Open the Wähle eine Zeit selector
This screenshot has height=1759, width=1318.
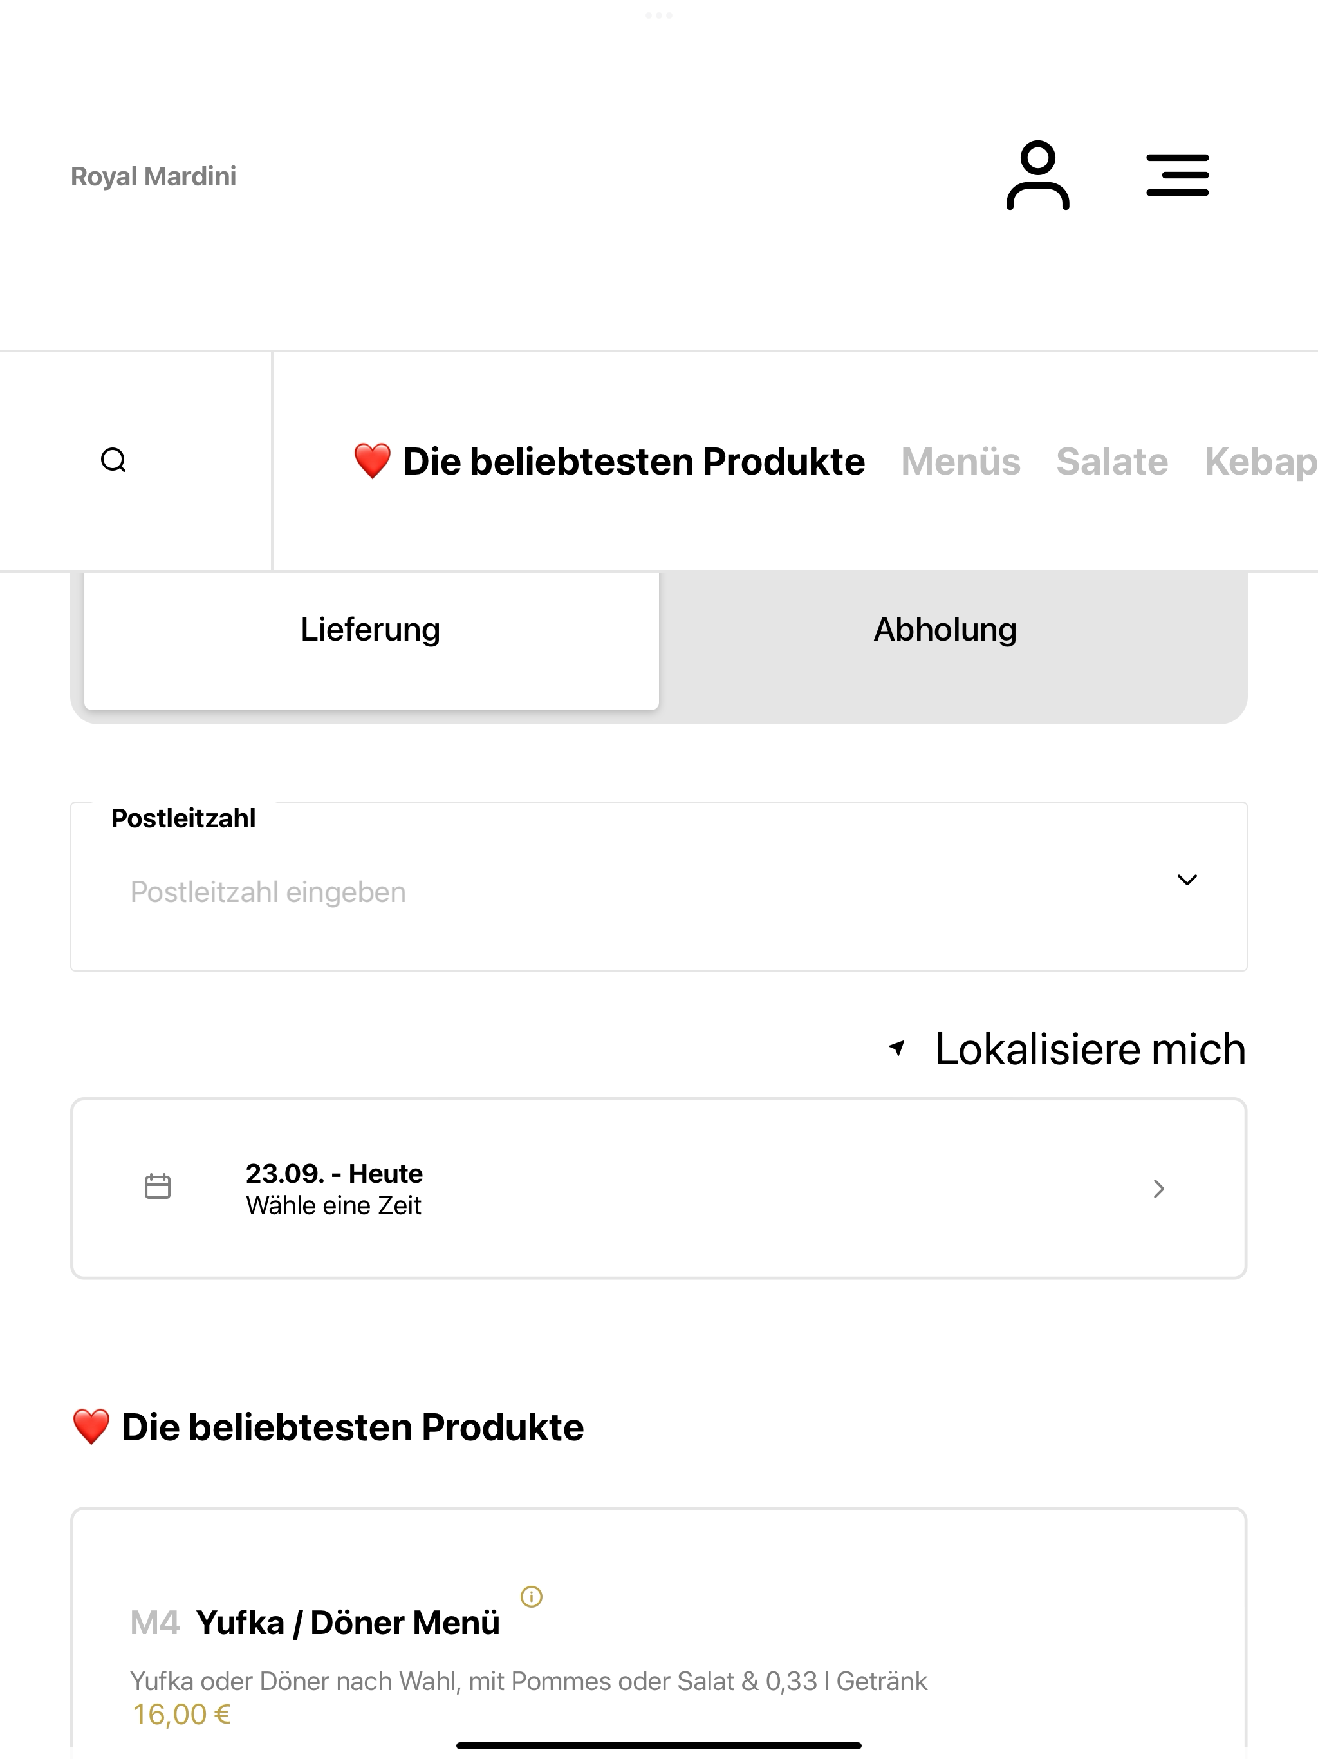pyautogui.click(x=659, y=1189)
